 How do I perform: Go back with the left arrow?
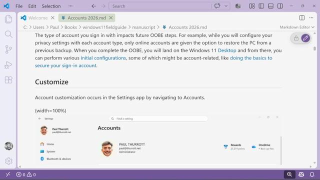click(x=93, y=6)
